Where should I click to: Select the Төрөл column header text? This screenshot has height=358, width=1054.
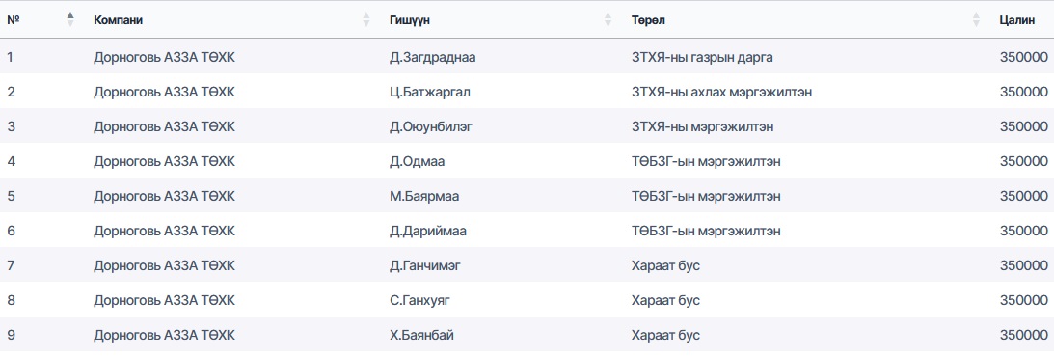(x=648, y=20)
